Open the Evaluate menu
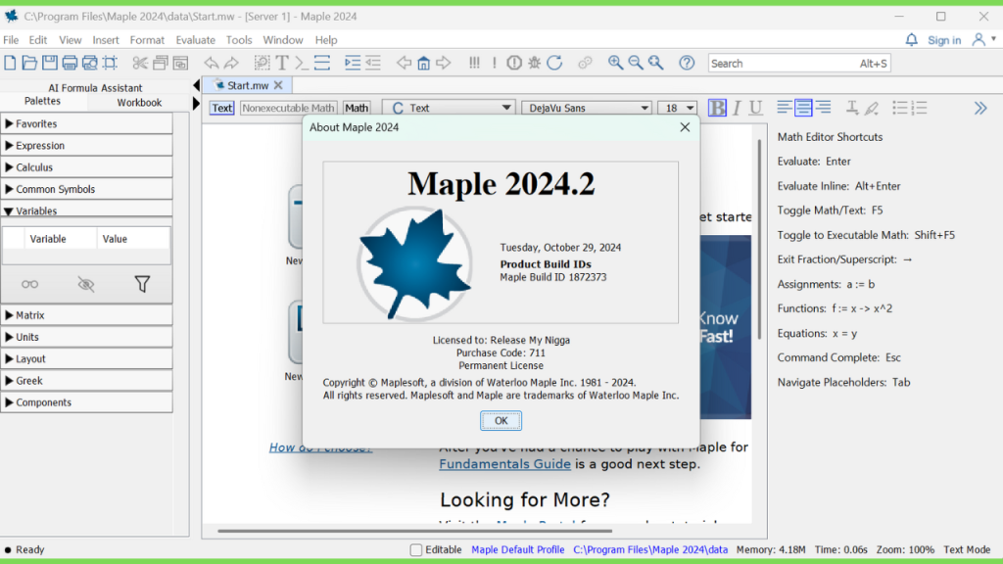This screenshot has width=1003, height=564. coord(195,39)
